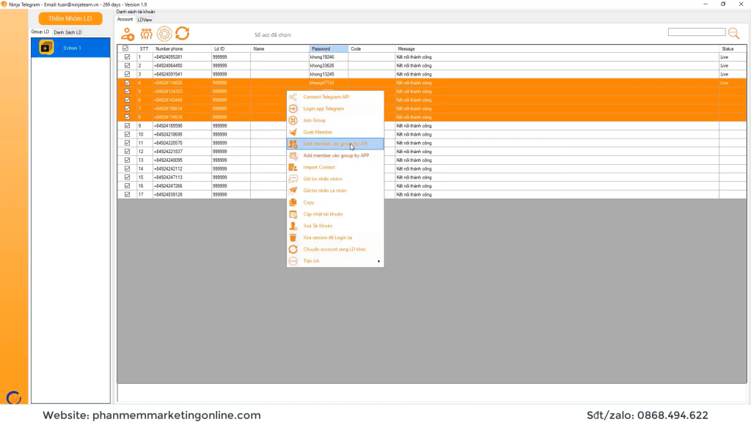The image size is (751, 422).
Task: Sort by the Number phone column header
Action: [182, 49]
